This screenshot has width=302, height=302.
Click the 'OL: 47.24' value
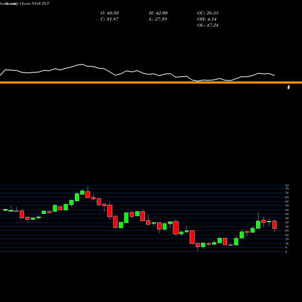coord(208,25)
